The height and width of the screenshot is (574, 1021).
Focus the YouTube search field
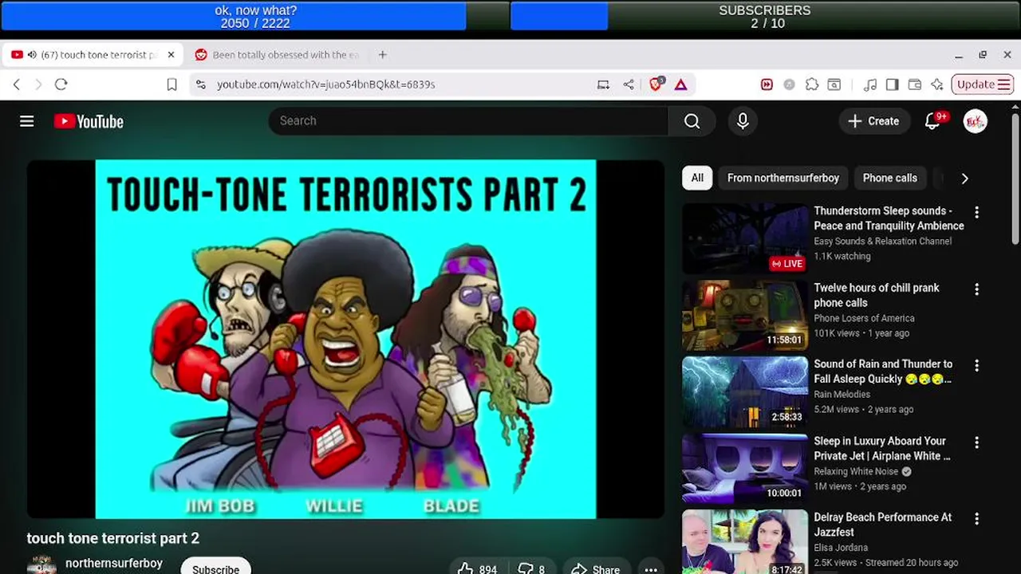click(x=469, y=121)
